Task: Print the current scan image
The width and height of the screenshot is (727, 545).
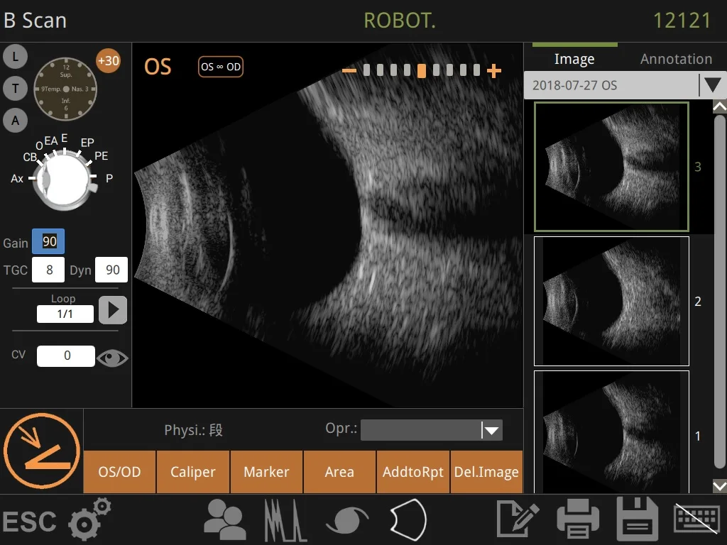Action: click(579, 520)
